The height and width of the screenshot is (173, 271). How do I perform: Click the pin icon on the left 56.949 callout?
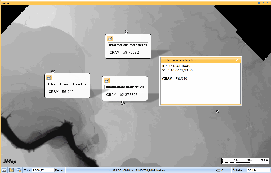(49, 77)
